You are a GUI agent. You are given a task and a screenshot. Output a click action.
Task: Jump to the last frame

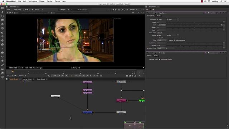[x=87, y=76]
